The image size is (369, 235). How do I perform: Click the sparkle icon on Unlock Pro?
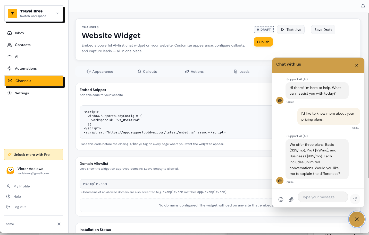pos(10,155)
